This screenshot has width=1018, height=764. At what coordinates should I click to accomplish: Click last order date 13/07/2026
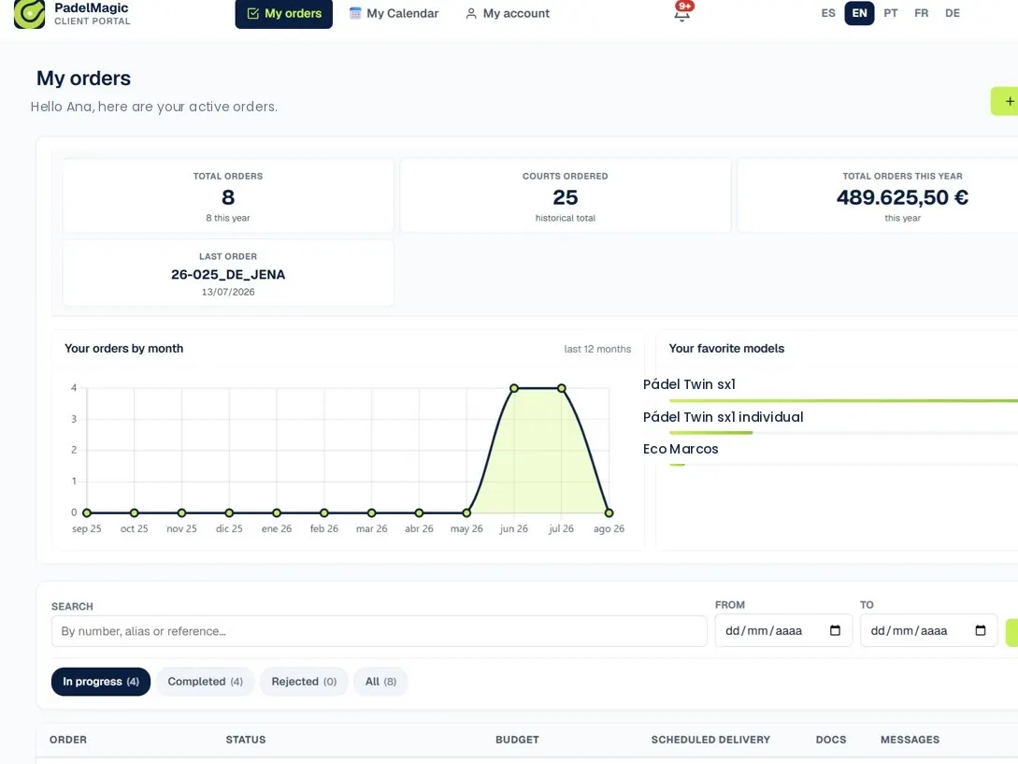tap(228, 292)
